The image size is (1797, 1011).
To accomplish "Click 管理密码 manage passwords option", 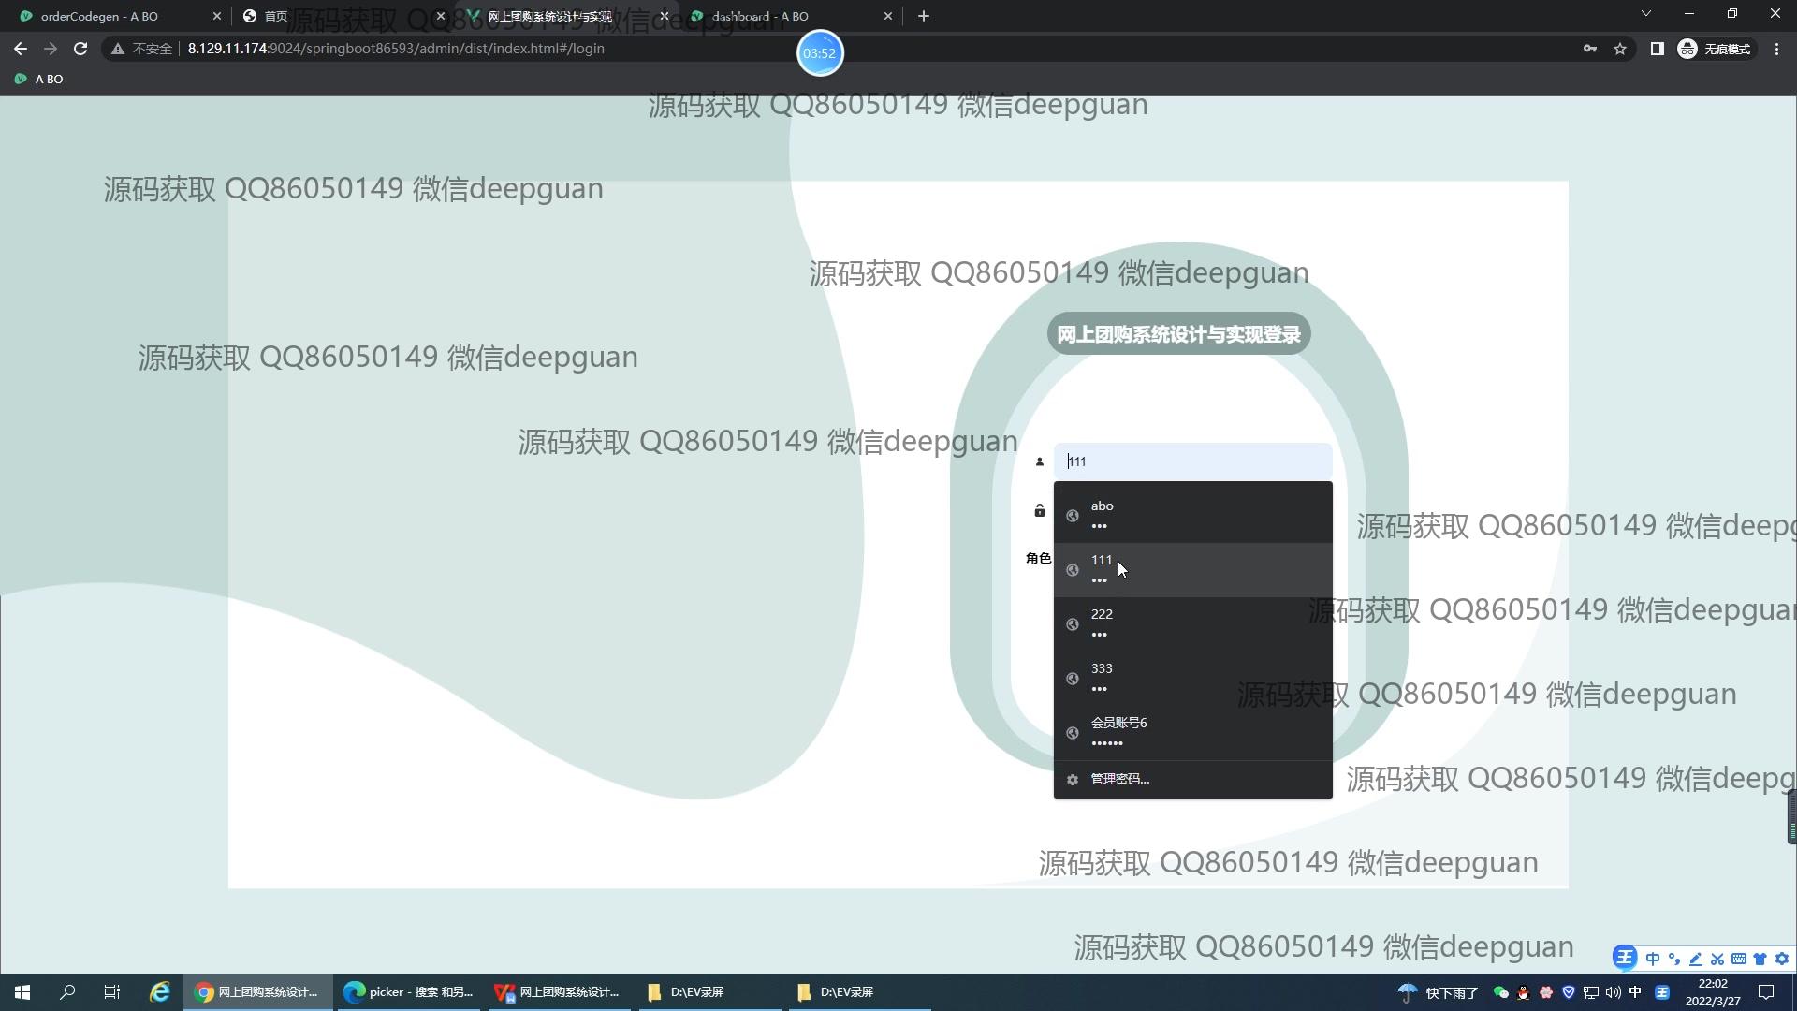I will coord(1119,779).
